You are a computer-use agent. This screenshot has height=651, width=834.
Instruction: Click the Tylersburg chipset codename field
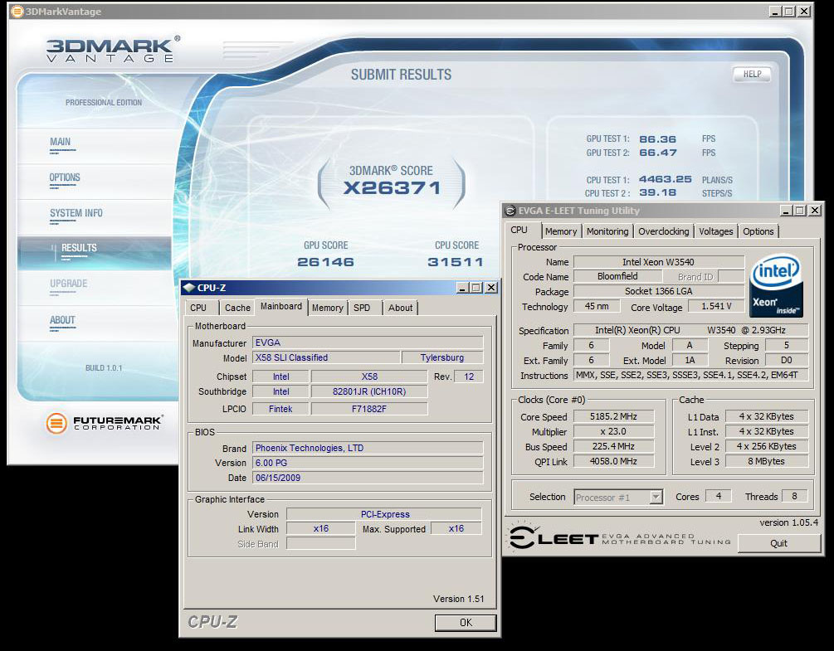click(x=442, y=357)
